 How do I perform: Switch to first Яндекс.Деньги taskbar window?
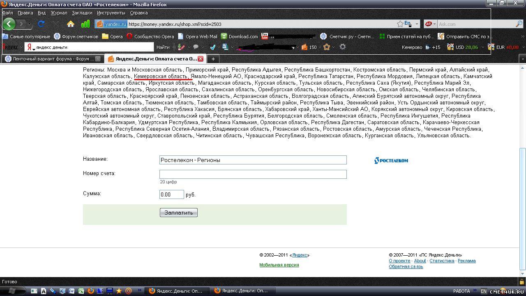point(176,291)
